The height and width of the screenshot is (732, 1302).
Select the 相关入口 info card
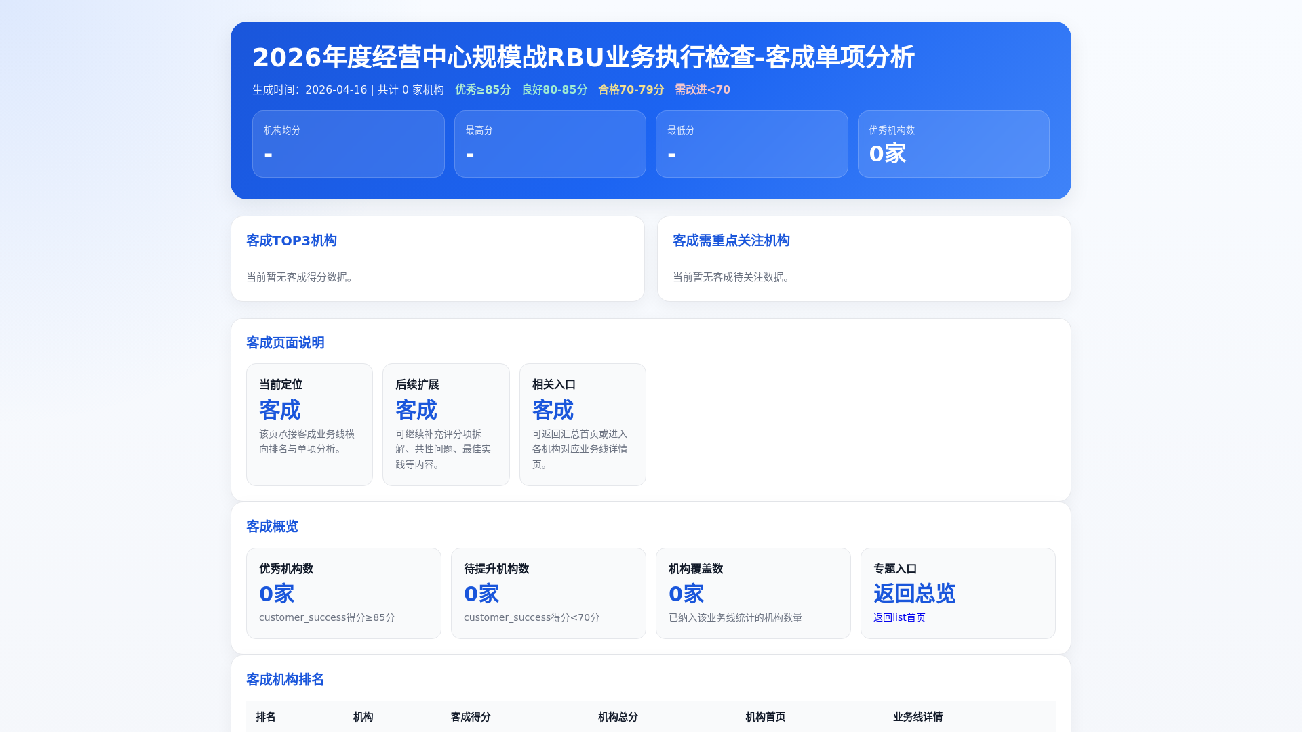coord(583,425)
